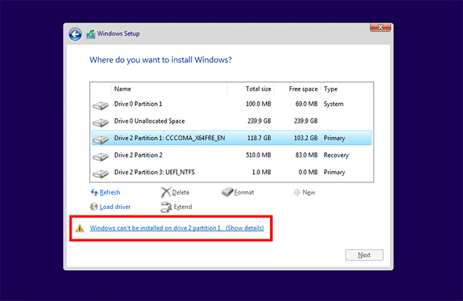Click drive icon for Drive 0 Partition 1
Viewport: 463px width, 301px height.
coord(101,105)
